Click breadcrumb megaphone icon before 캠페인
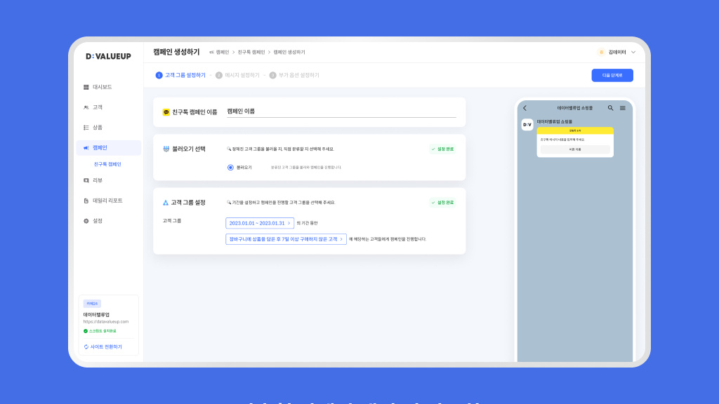Image resolution: width=719 pixels, height=404 pixels. tap(211, 52)
